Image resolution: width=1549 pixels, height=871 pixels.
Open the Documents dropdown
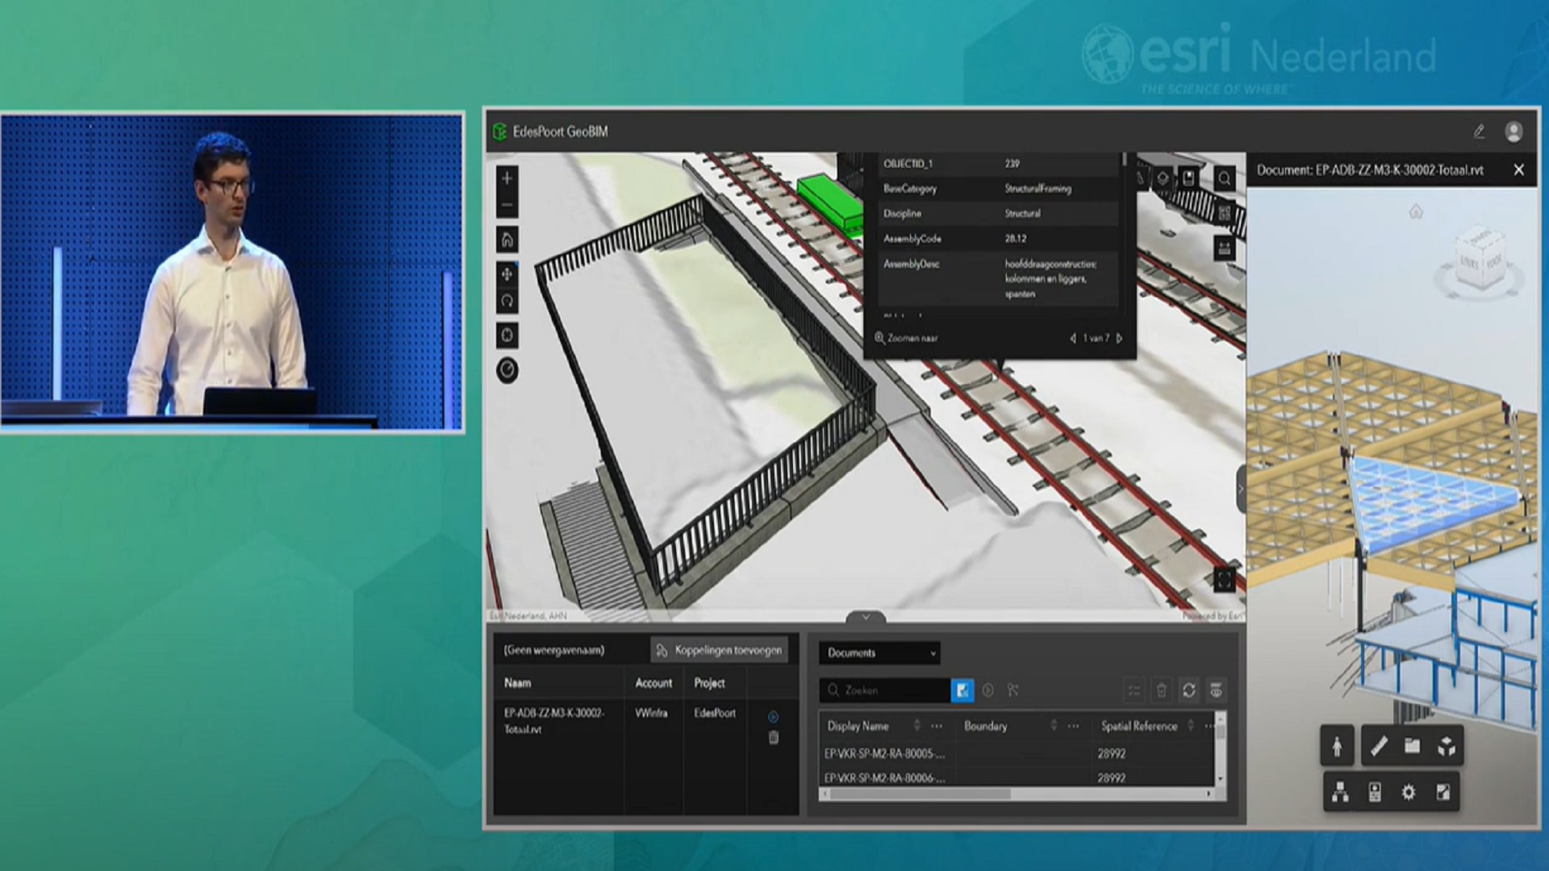(x=879, y=652)
